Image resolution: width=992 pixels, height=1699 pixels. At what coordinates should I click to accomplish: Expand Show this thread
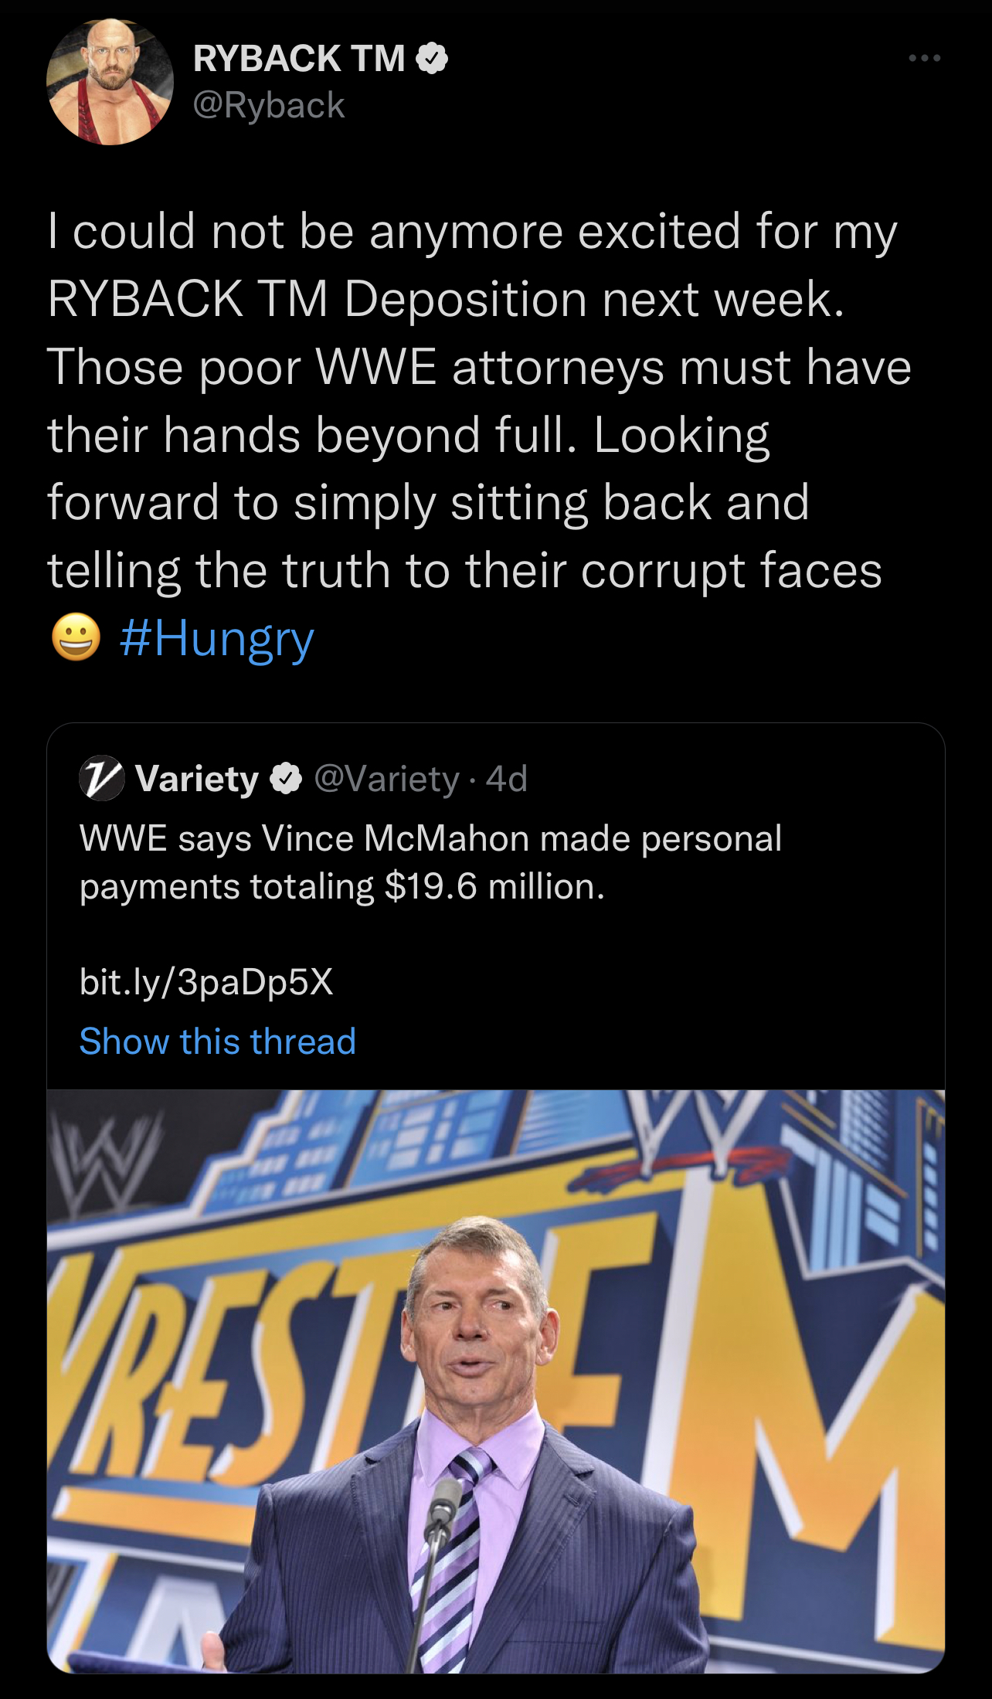(x=217, y=1041)
